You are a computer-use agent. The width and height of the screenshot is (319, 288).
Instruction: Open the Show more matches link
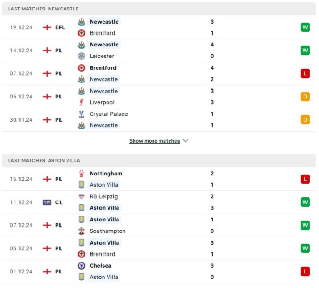pyautogui.click(x=154, y=141)
